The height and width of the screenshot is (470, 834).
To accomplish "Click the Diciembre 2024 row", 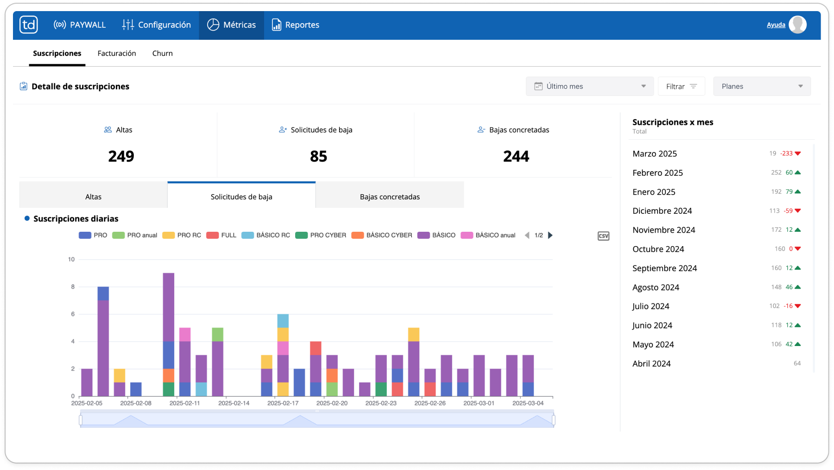I will click(717, 211).
